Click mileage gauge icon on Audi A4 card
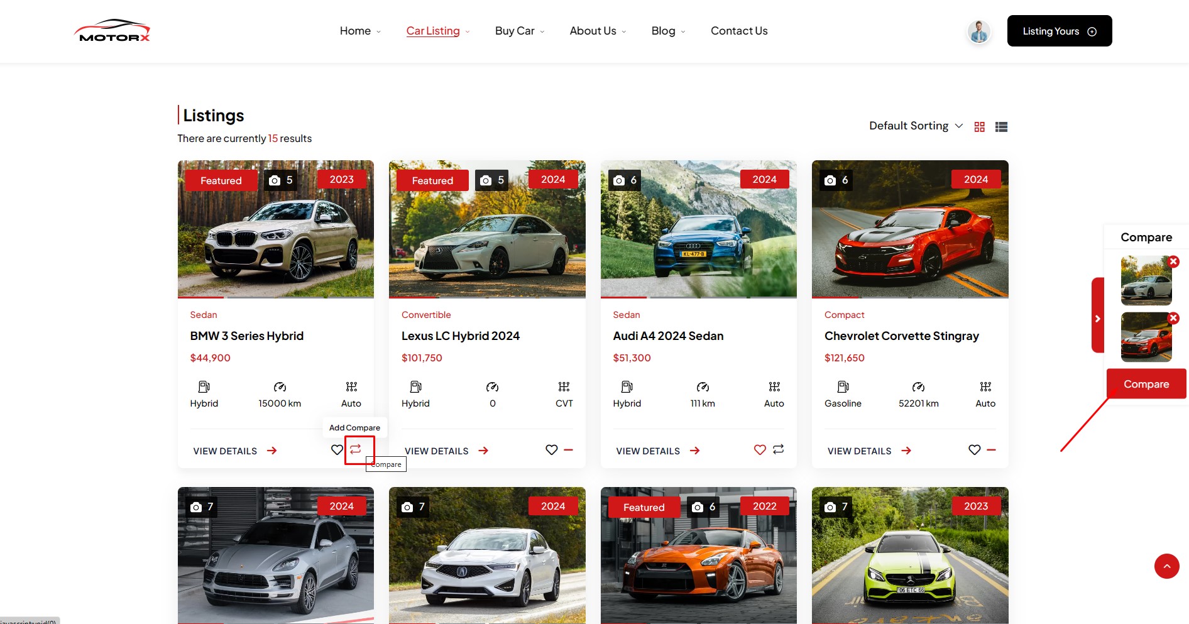 (x=703, y=386)
